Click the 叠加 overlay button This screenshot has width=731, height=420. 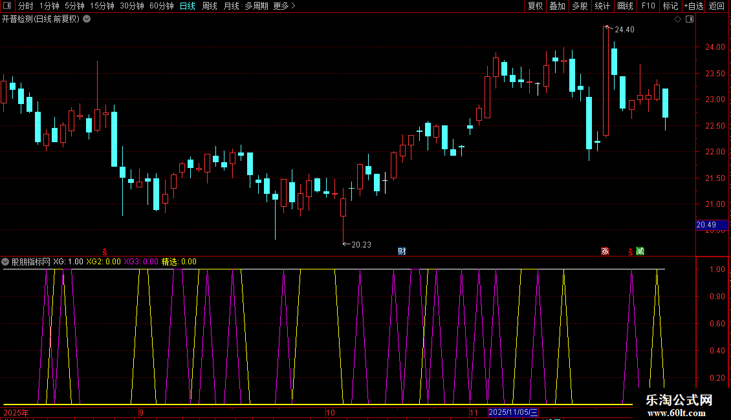pyautogui.click(x=557, y=6)
